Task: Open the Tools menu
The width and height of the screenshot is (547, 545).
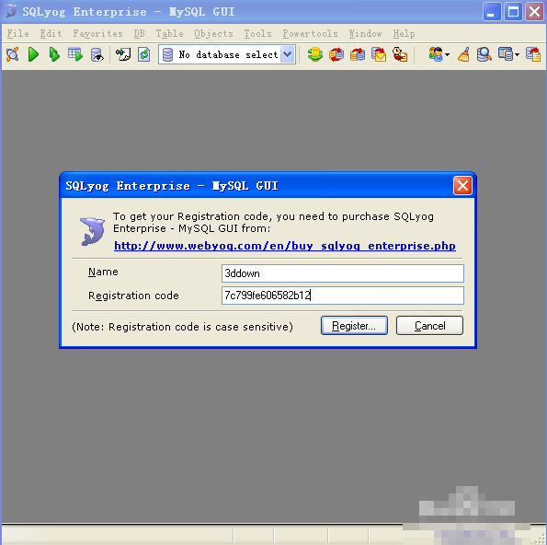Action: click(x=257, y=33)
